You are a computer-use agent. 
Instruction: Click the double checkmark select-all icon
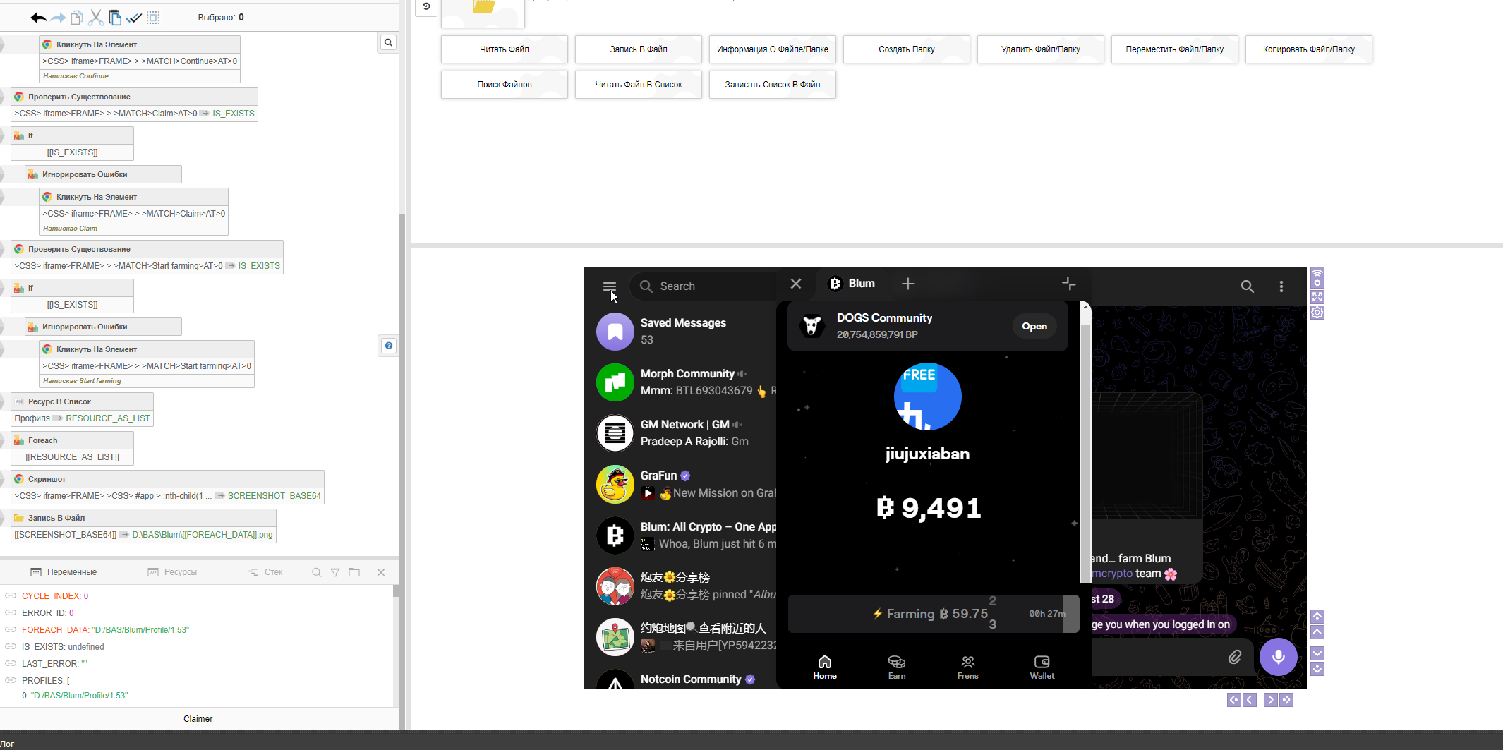pyautogui.click(x=134, y=18)
